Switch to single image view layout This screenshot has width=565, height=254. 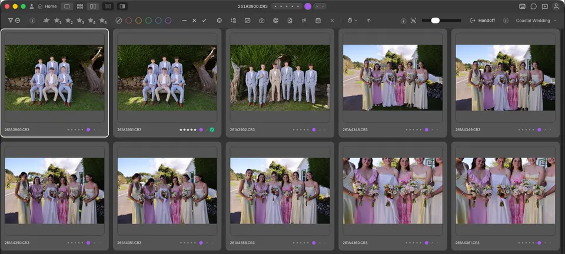tap(67, 6)
